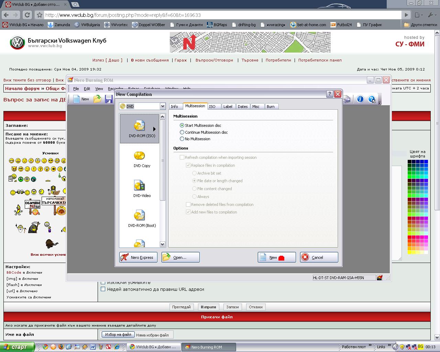Switch to the Burn tab
The image size is (440, 352).
click(x=271, y=107)
